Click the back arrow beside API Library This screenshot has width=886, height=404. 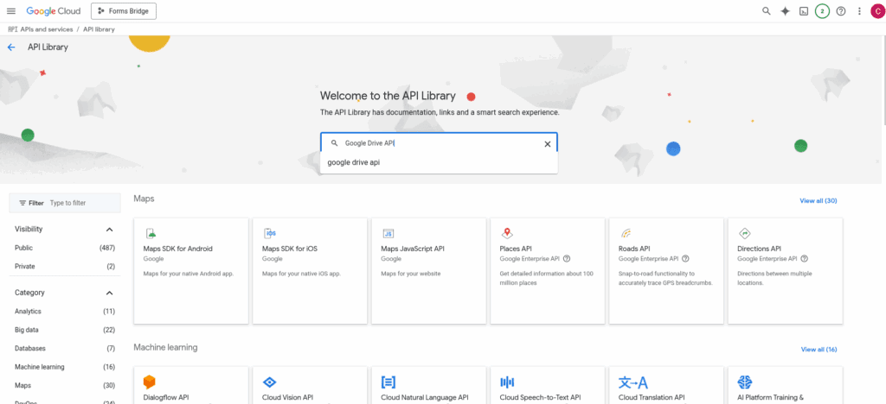(x=11, y=47)
